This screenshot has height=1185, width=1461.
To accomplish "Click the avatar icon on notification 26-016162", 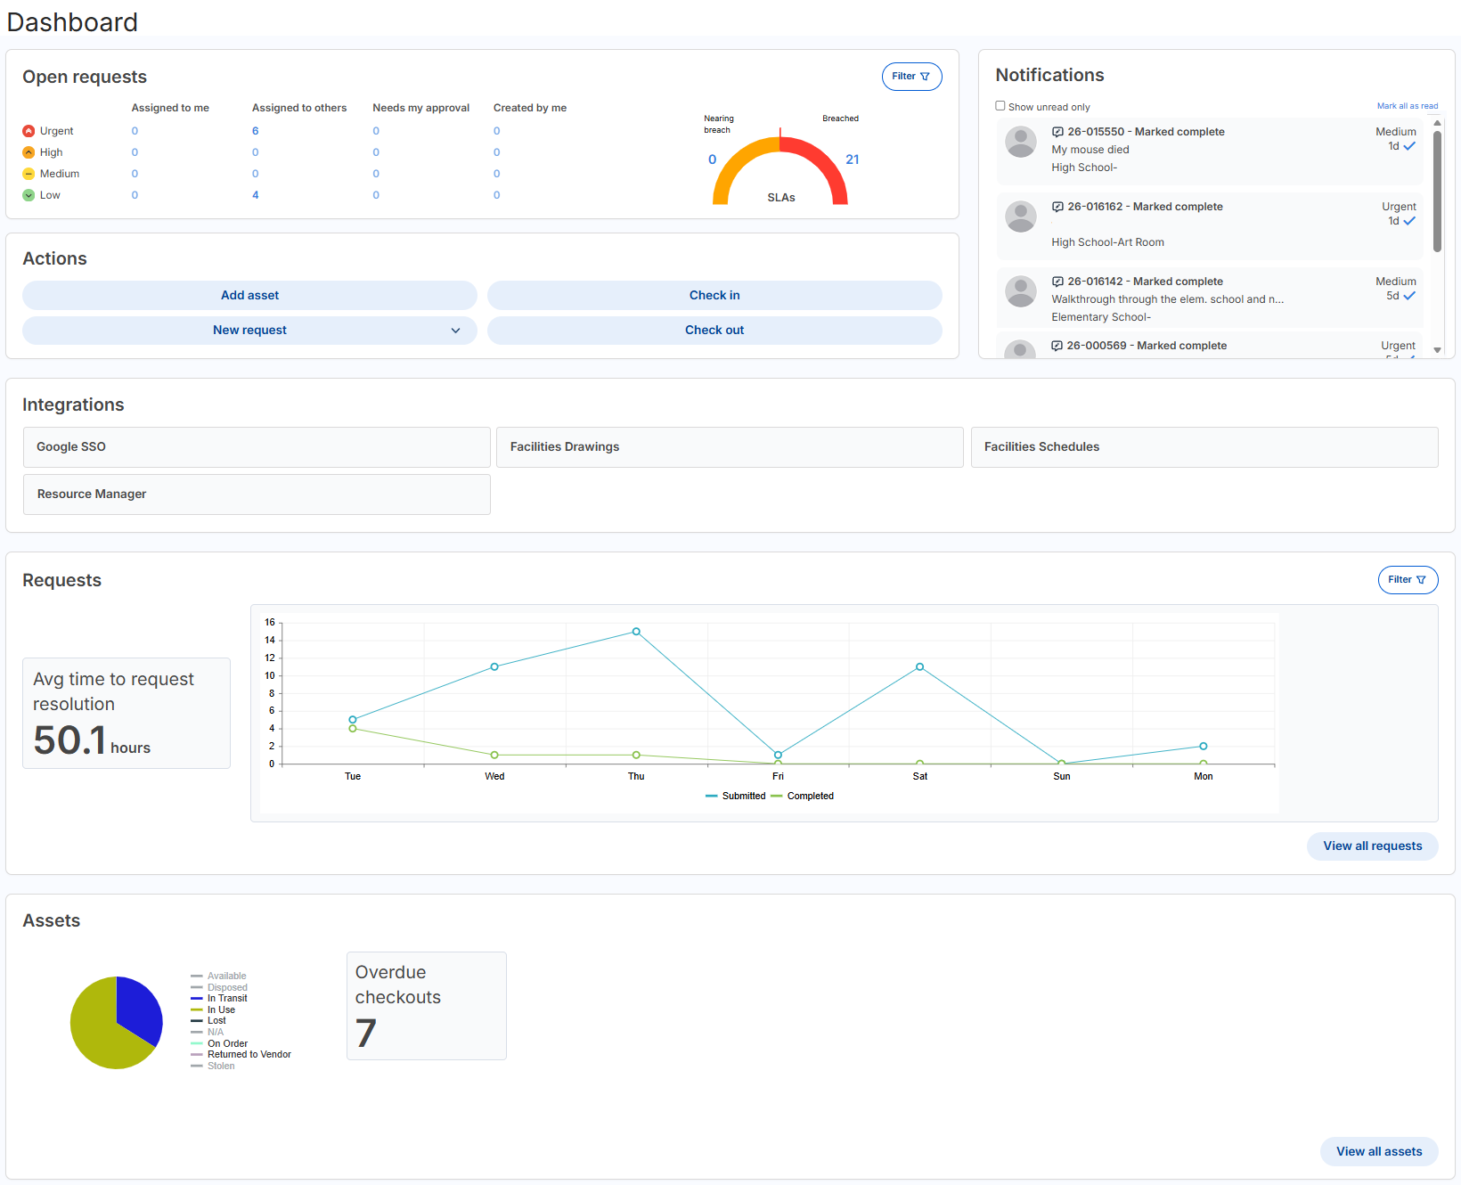I will (1021, 217).
